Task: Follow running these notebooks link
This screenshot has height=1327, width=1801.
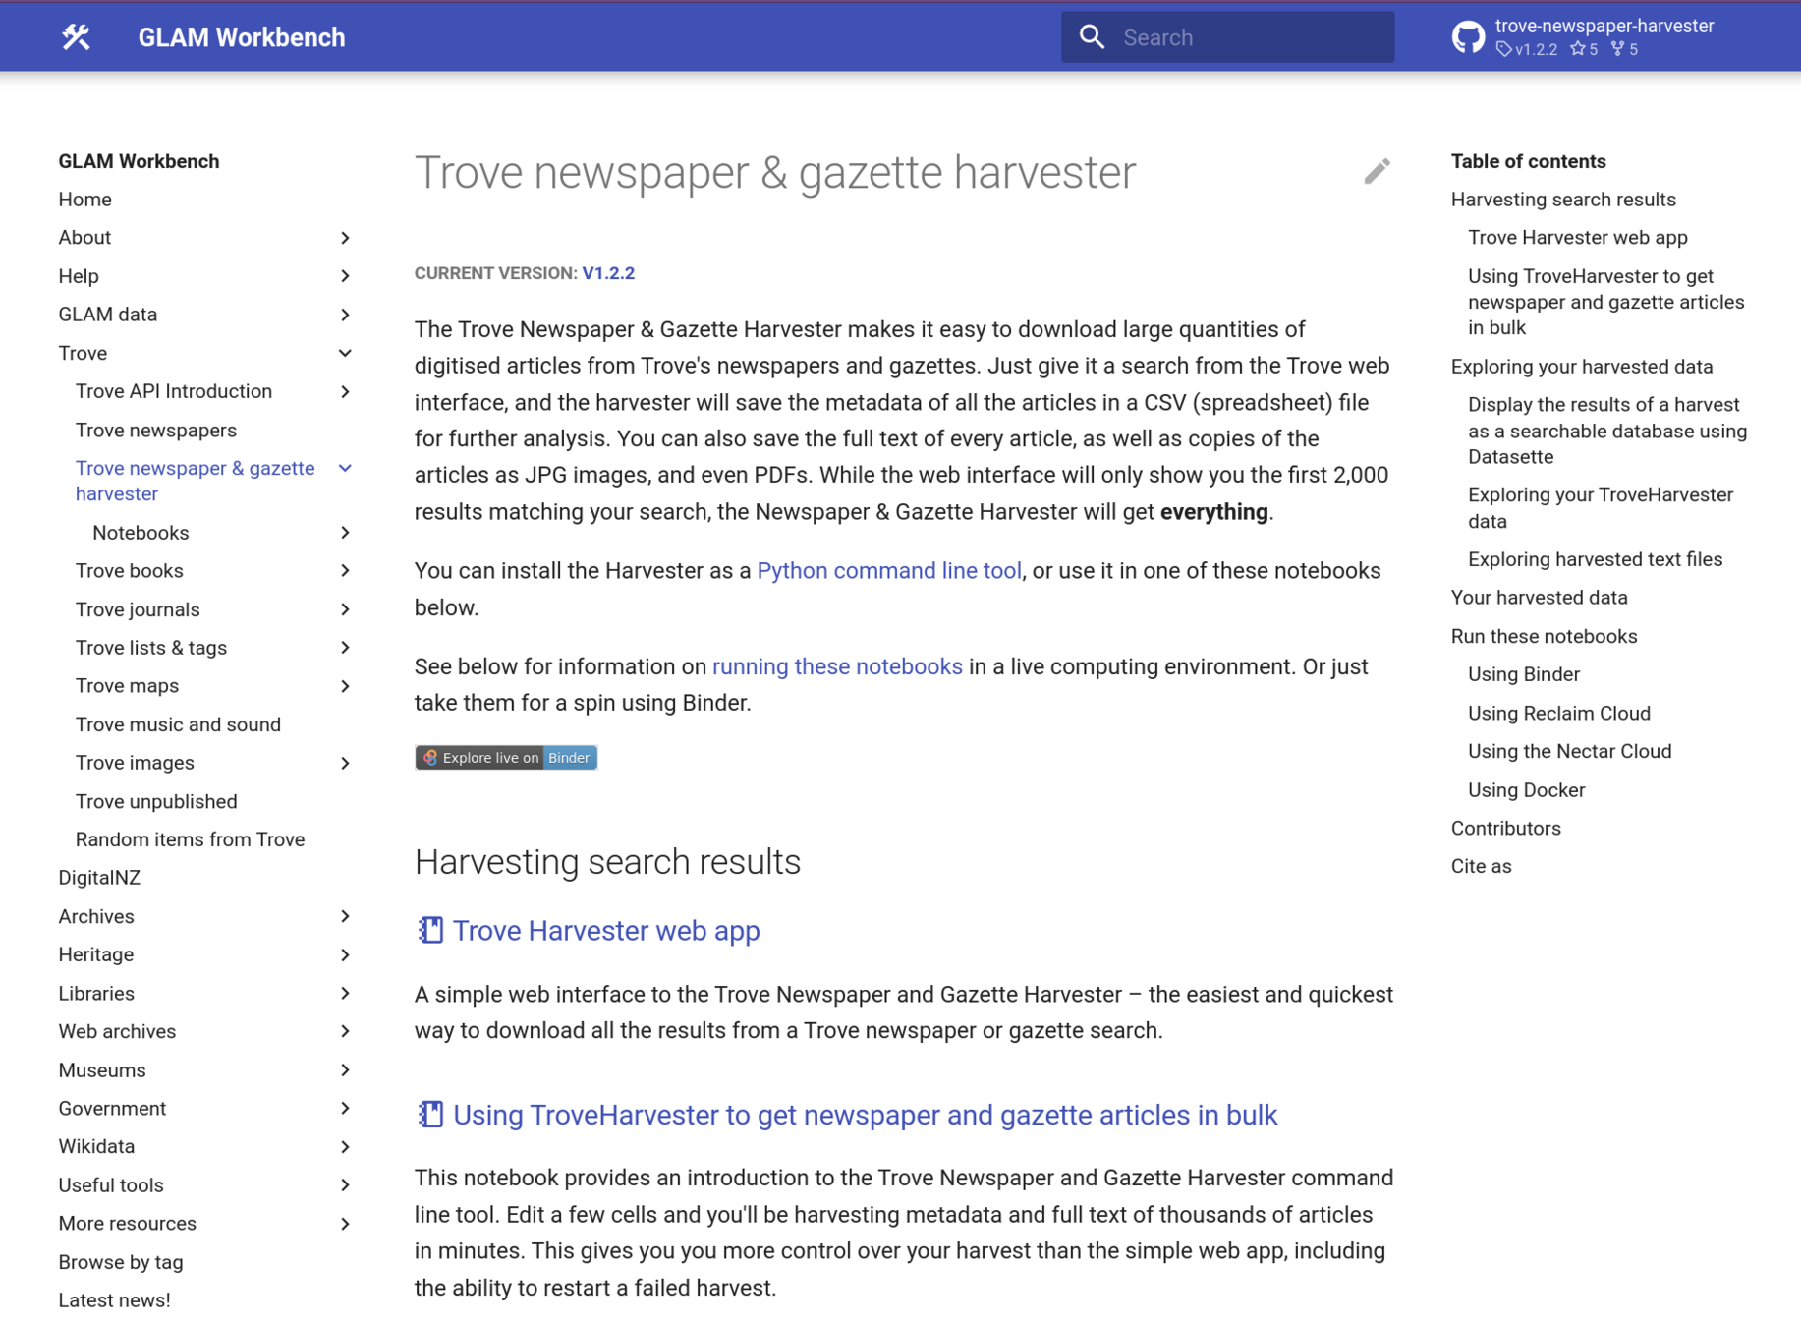Action: point(837,666)
